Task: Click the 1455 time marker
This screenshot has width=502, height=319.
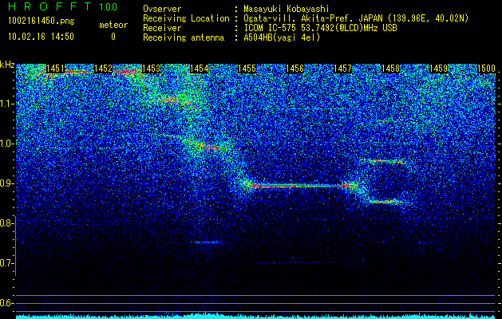Action: click(x=247, y=69)
